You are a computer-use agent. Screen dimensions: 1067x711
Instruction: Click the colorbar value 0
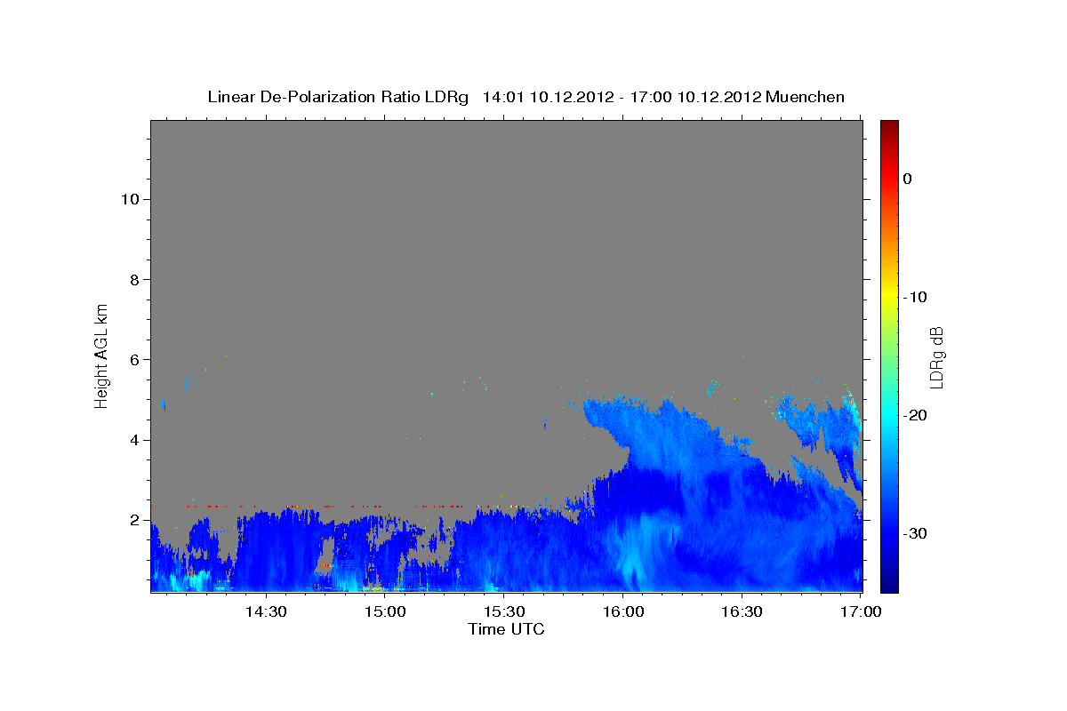click(x=908, y=179)
